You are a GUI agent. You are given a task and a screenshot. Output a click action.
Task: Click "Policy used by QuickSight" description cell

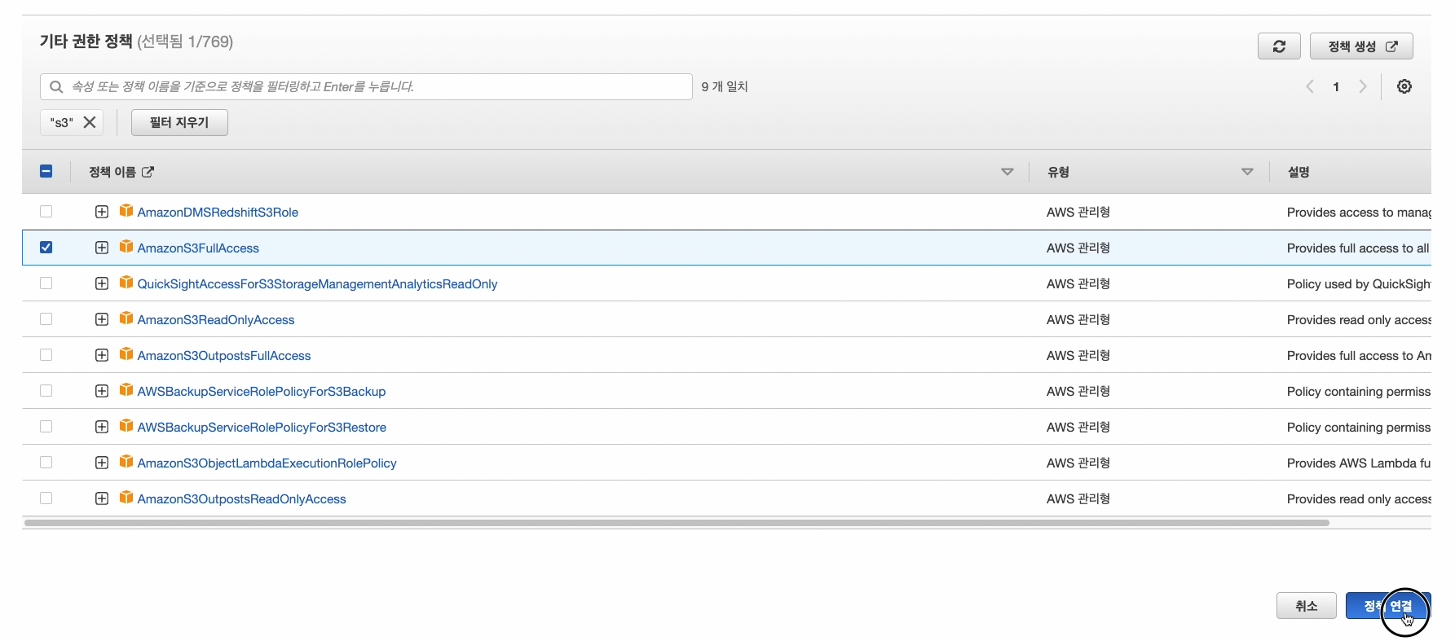pos(1359,284)
